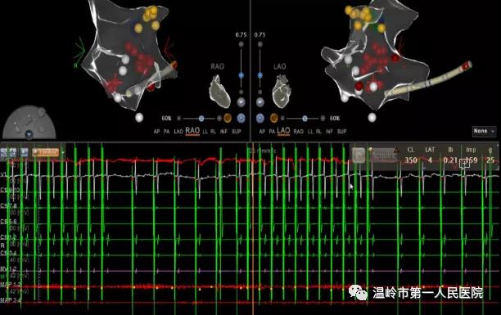Adjust the left pane 60% transparency slider handle
501x315 pixels.
pyautogui.click(x=201, y=119)
